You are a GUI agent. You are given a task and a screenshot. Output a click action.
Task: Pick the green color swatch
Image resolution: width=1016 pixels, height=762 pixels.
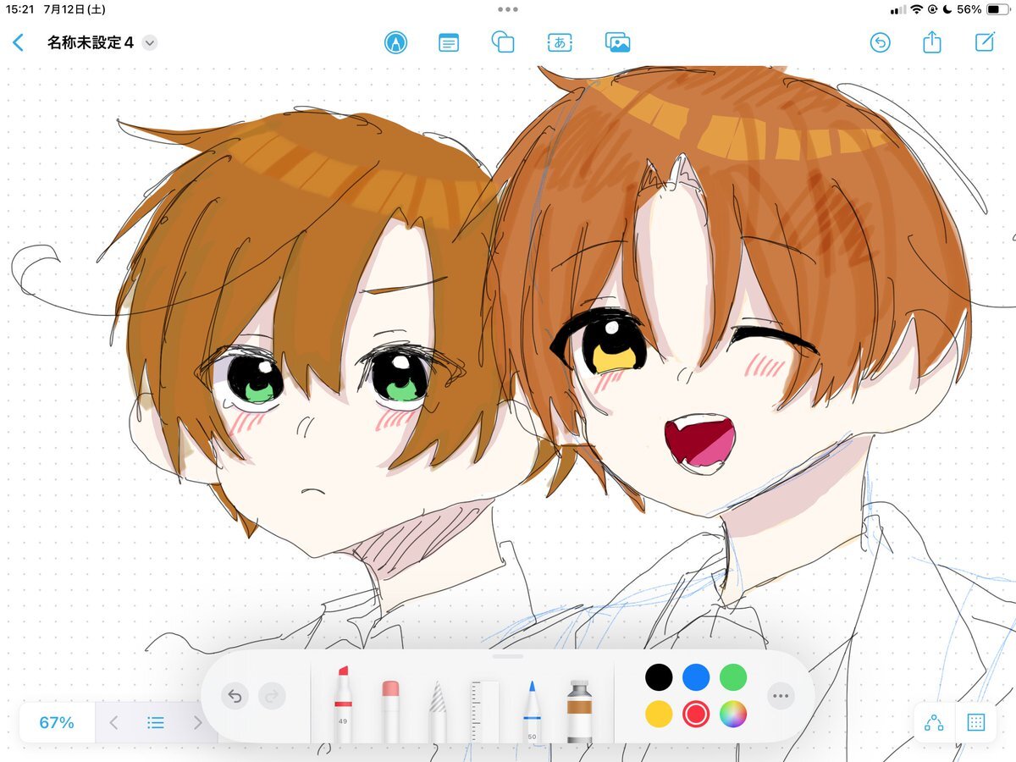733,676
